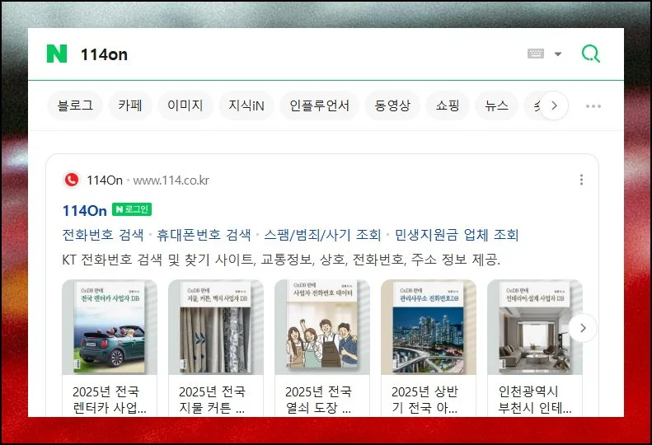Open the 114On title link
The image size is (652, 445).
[85, 210]
